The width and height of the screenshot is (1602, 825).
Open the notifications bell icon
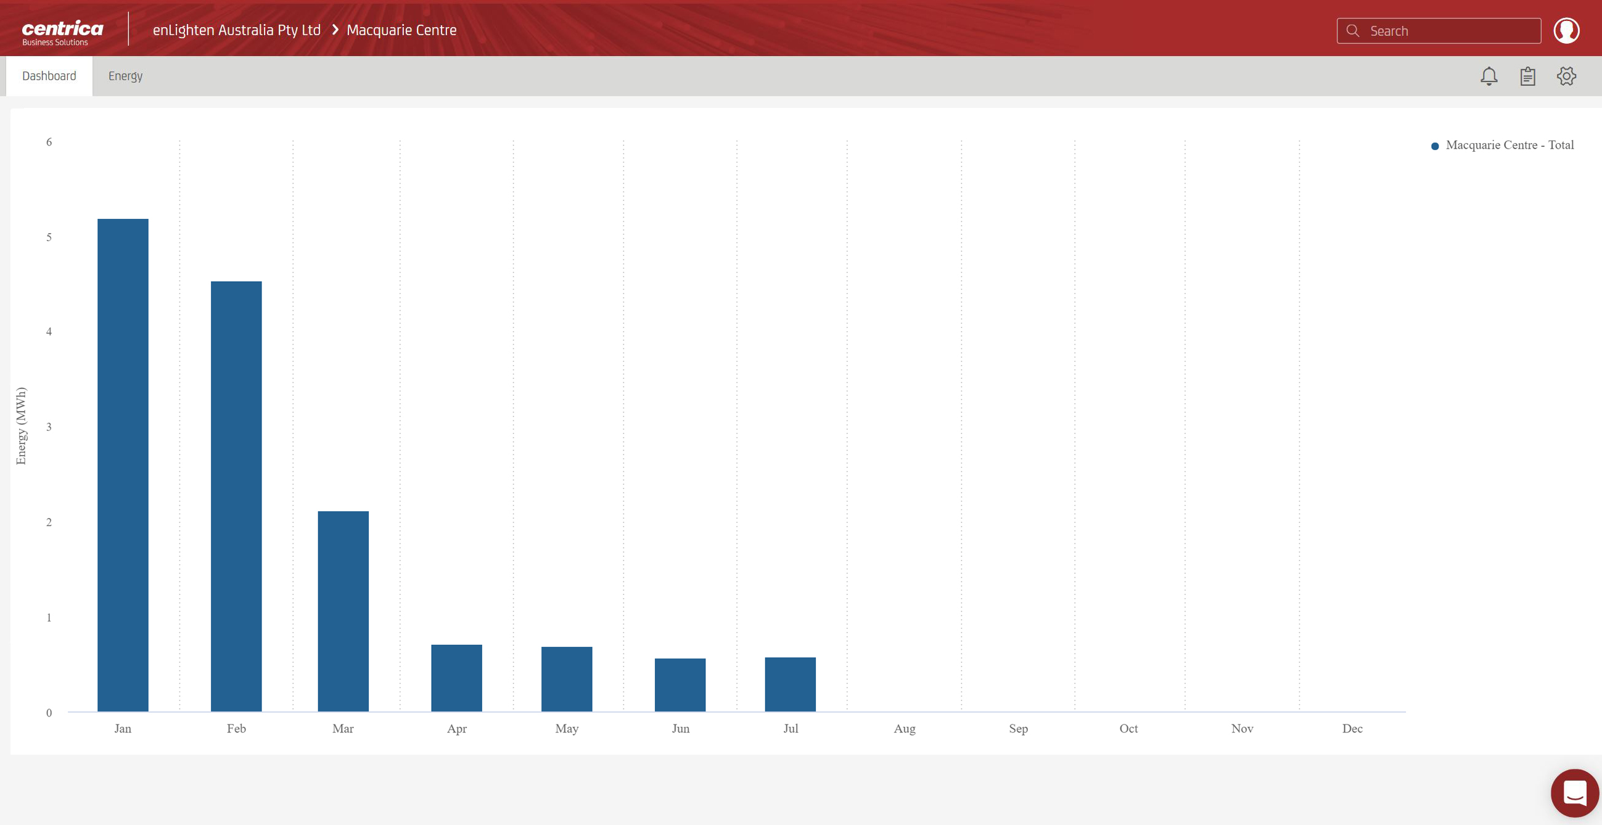[x=1489, y=76]
